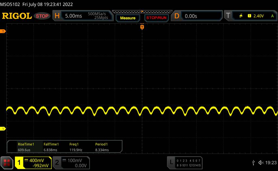Click the yellow channel 1 ground marker
Viewport: 278px width, 171px height.
point(3,129)
